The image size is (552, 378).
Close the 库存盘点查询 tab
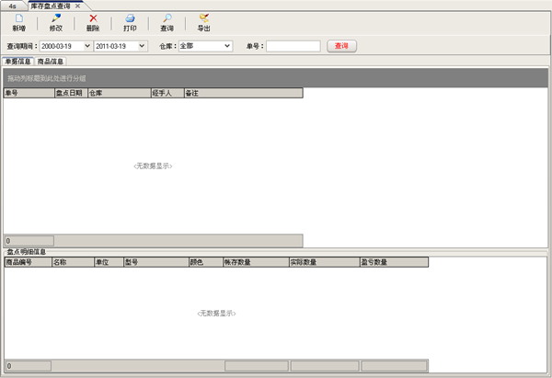[77, 6]
